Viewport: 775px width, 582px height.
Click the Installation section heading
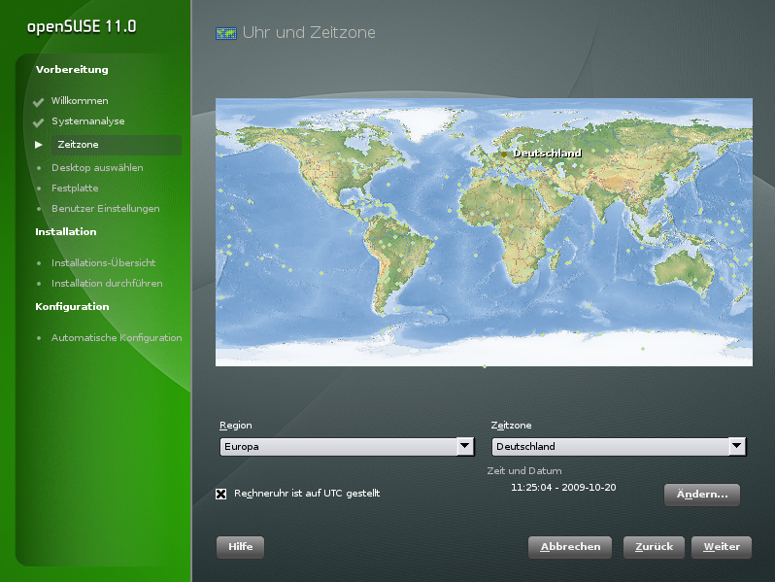(x=66, y=232)
